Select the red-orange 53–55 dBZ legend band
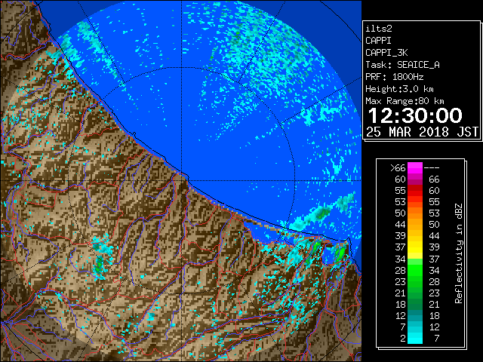This screenshot has width=483, height=362. coord(415,202)
